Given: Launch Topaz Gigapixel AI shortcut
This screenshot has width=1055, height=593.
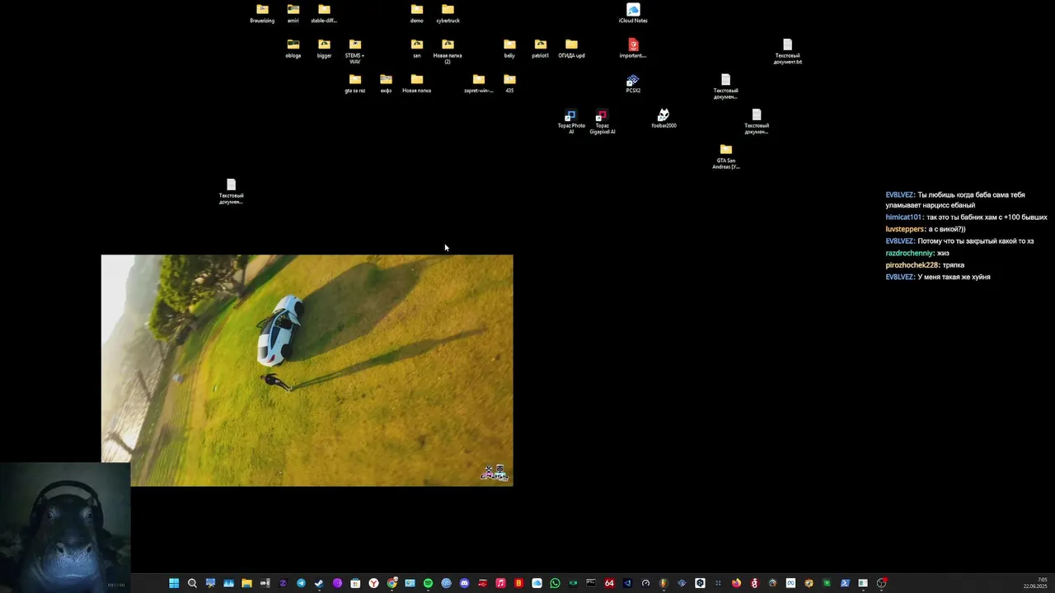Looking at the screenshot, I should coord(602,121).
